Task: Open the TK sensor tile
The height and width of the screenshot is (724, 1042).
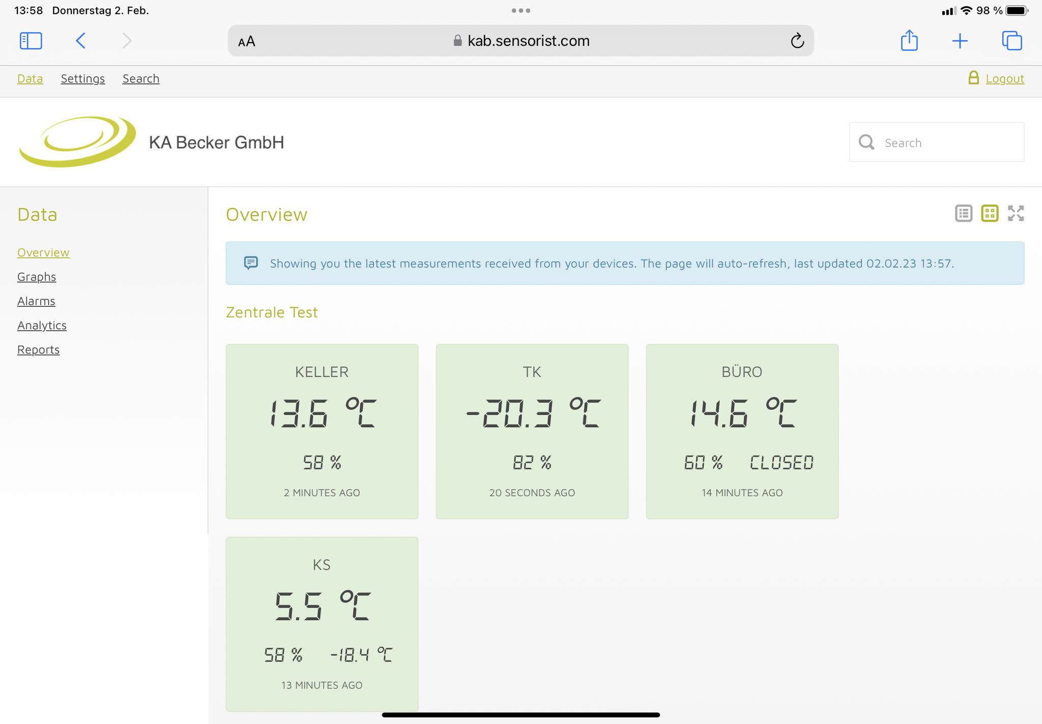Action: tap(532, 431)
